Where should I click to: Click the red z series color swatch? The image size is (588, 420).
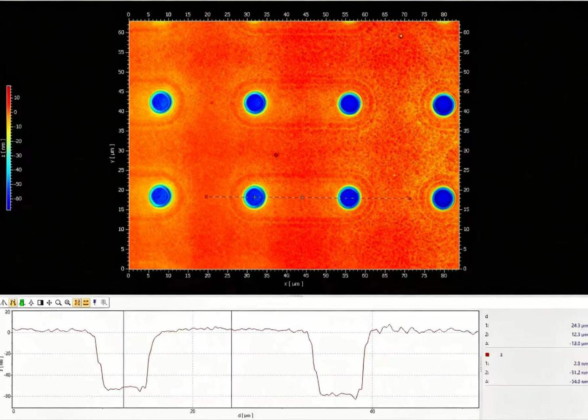[487, 354]
